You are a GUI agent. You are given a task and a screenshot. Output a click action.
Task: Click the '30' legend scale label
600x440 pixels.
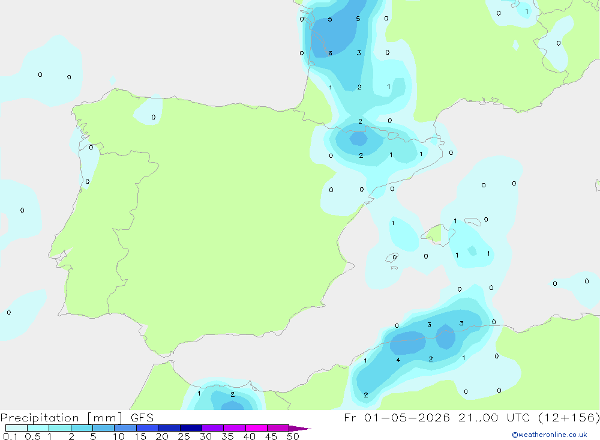[205, 436]
